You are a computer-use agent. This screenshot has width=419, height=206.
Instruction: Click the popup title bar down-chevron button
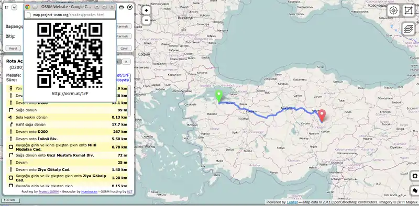[97, 7]
